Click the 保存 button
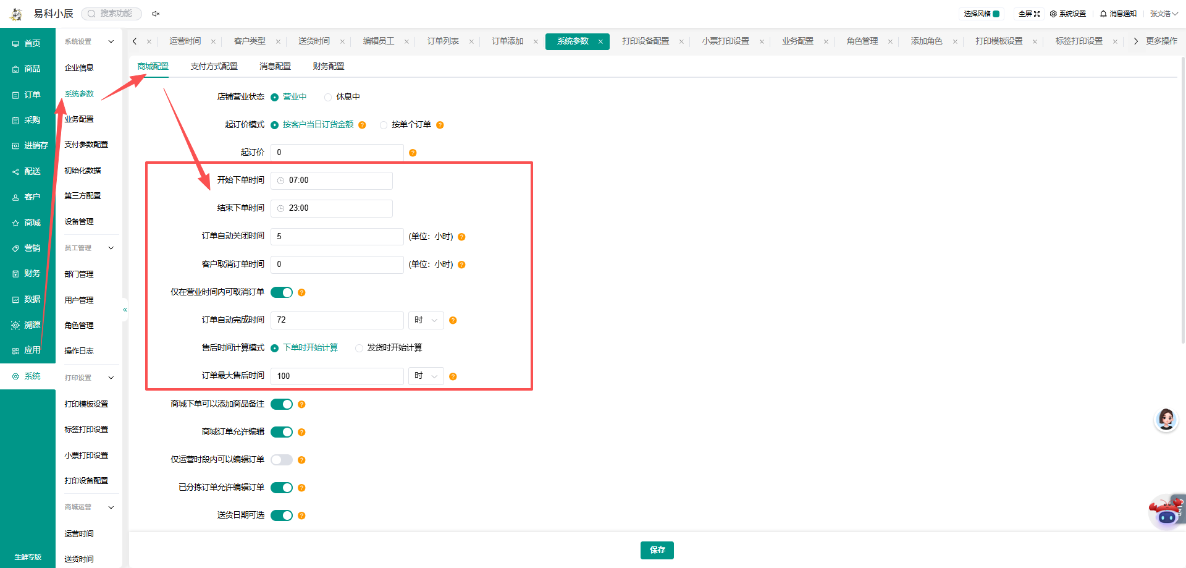Screen dimensions: 1186x568 [x=657, y=550]
